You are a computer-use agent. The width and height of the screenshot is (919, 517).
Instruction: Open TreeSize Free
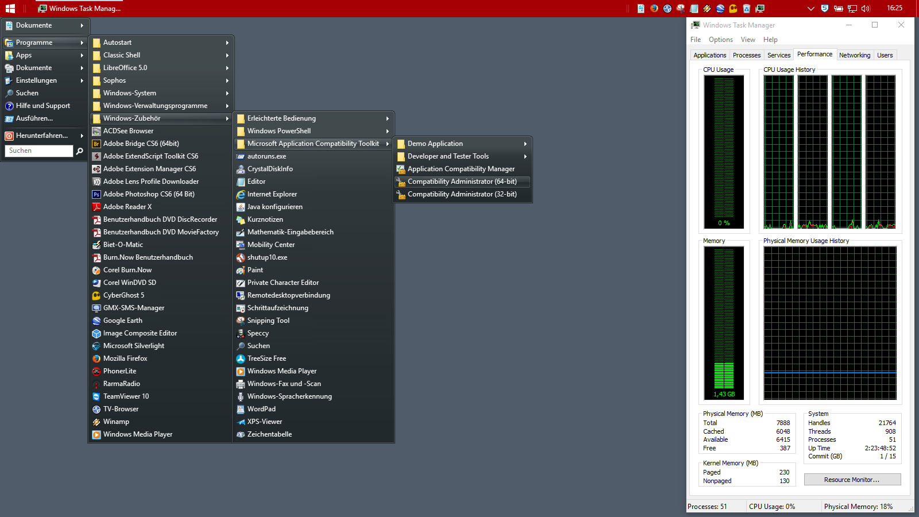point(313,358)
